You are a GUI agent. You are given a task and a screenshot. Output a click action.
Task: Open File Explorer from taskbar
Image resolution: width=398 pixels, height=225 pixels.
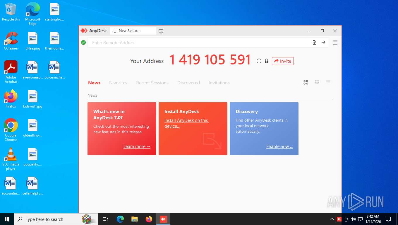coord(135,219)
